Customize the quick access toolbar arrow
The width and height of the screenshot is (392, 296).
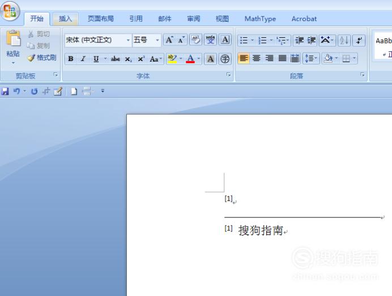click(x=103, y=91)
